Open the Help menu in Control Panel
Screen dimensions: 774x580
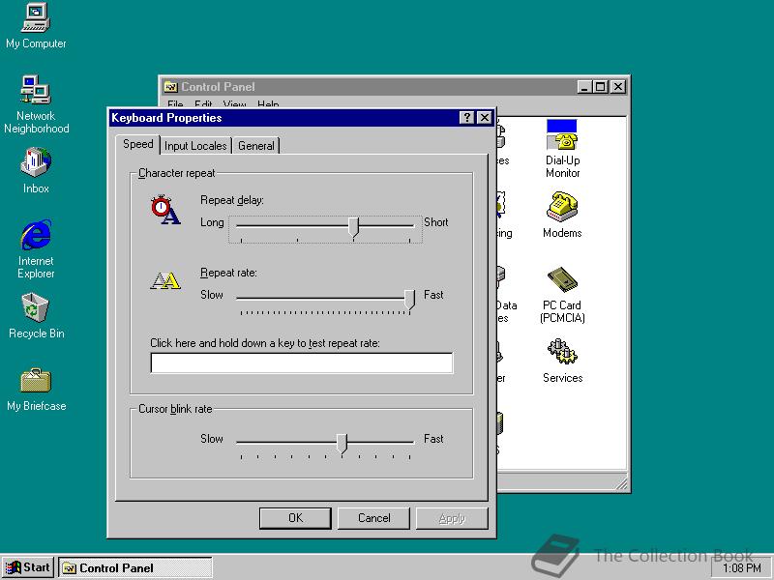268,104
